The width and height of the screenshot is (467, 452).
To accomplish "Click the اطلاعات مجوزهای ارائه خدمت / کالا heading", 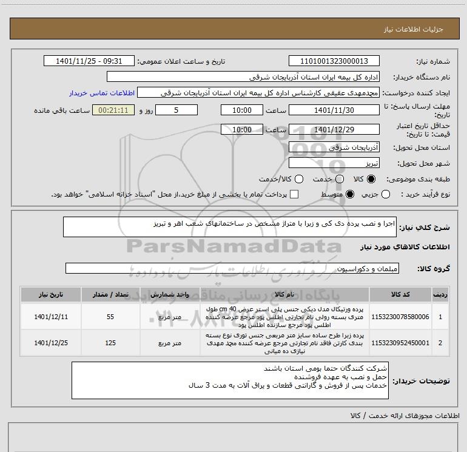I will 405,416.
